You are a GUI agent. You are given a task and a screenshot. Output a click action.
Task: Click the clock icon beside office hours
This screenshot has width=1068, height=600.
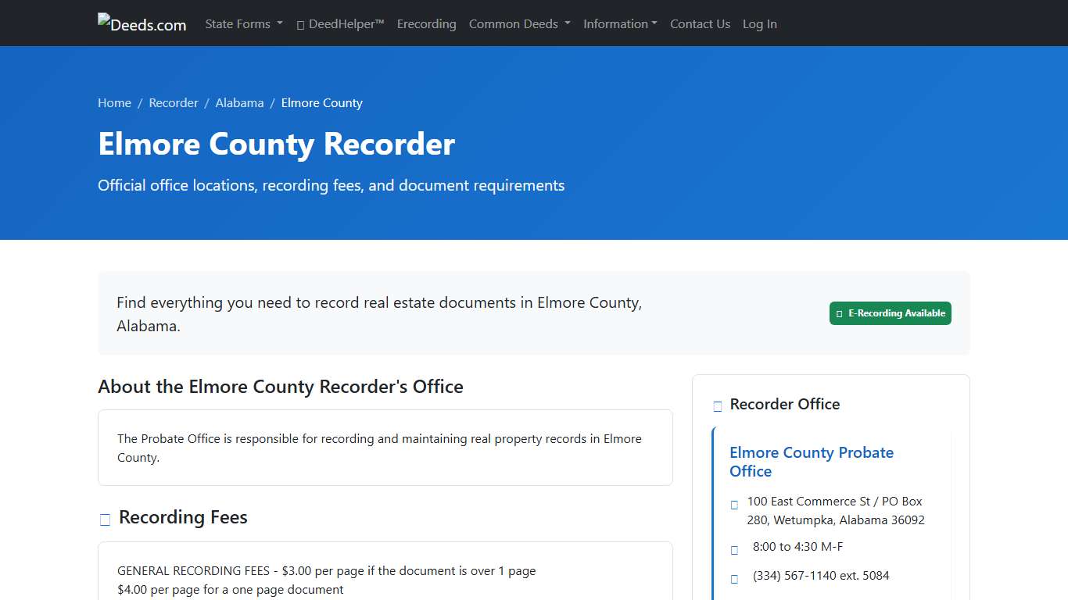point(734,548)
